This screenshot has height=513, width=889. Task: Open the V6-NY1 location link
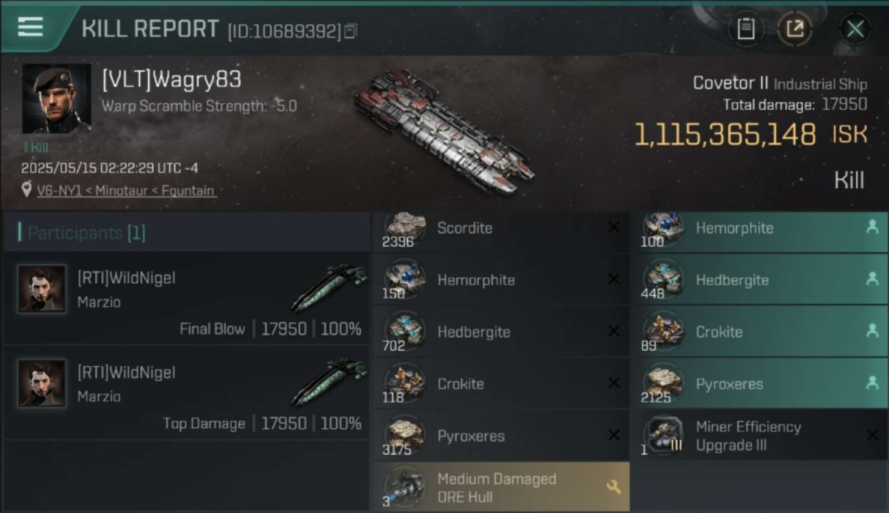coord(127,191)
